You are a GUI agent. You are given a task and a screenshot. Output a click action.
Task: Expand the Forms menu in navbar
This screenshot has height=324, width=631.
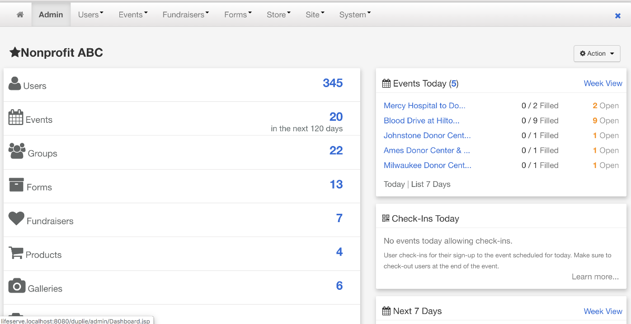coord(238,15)
